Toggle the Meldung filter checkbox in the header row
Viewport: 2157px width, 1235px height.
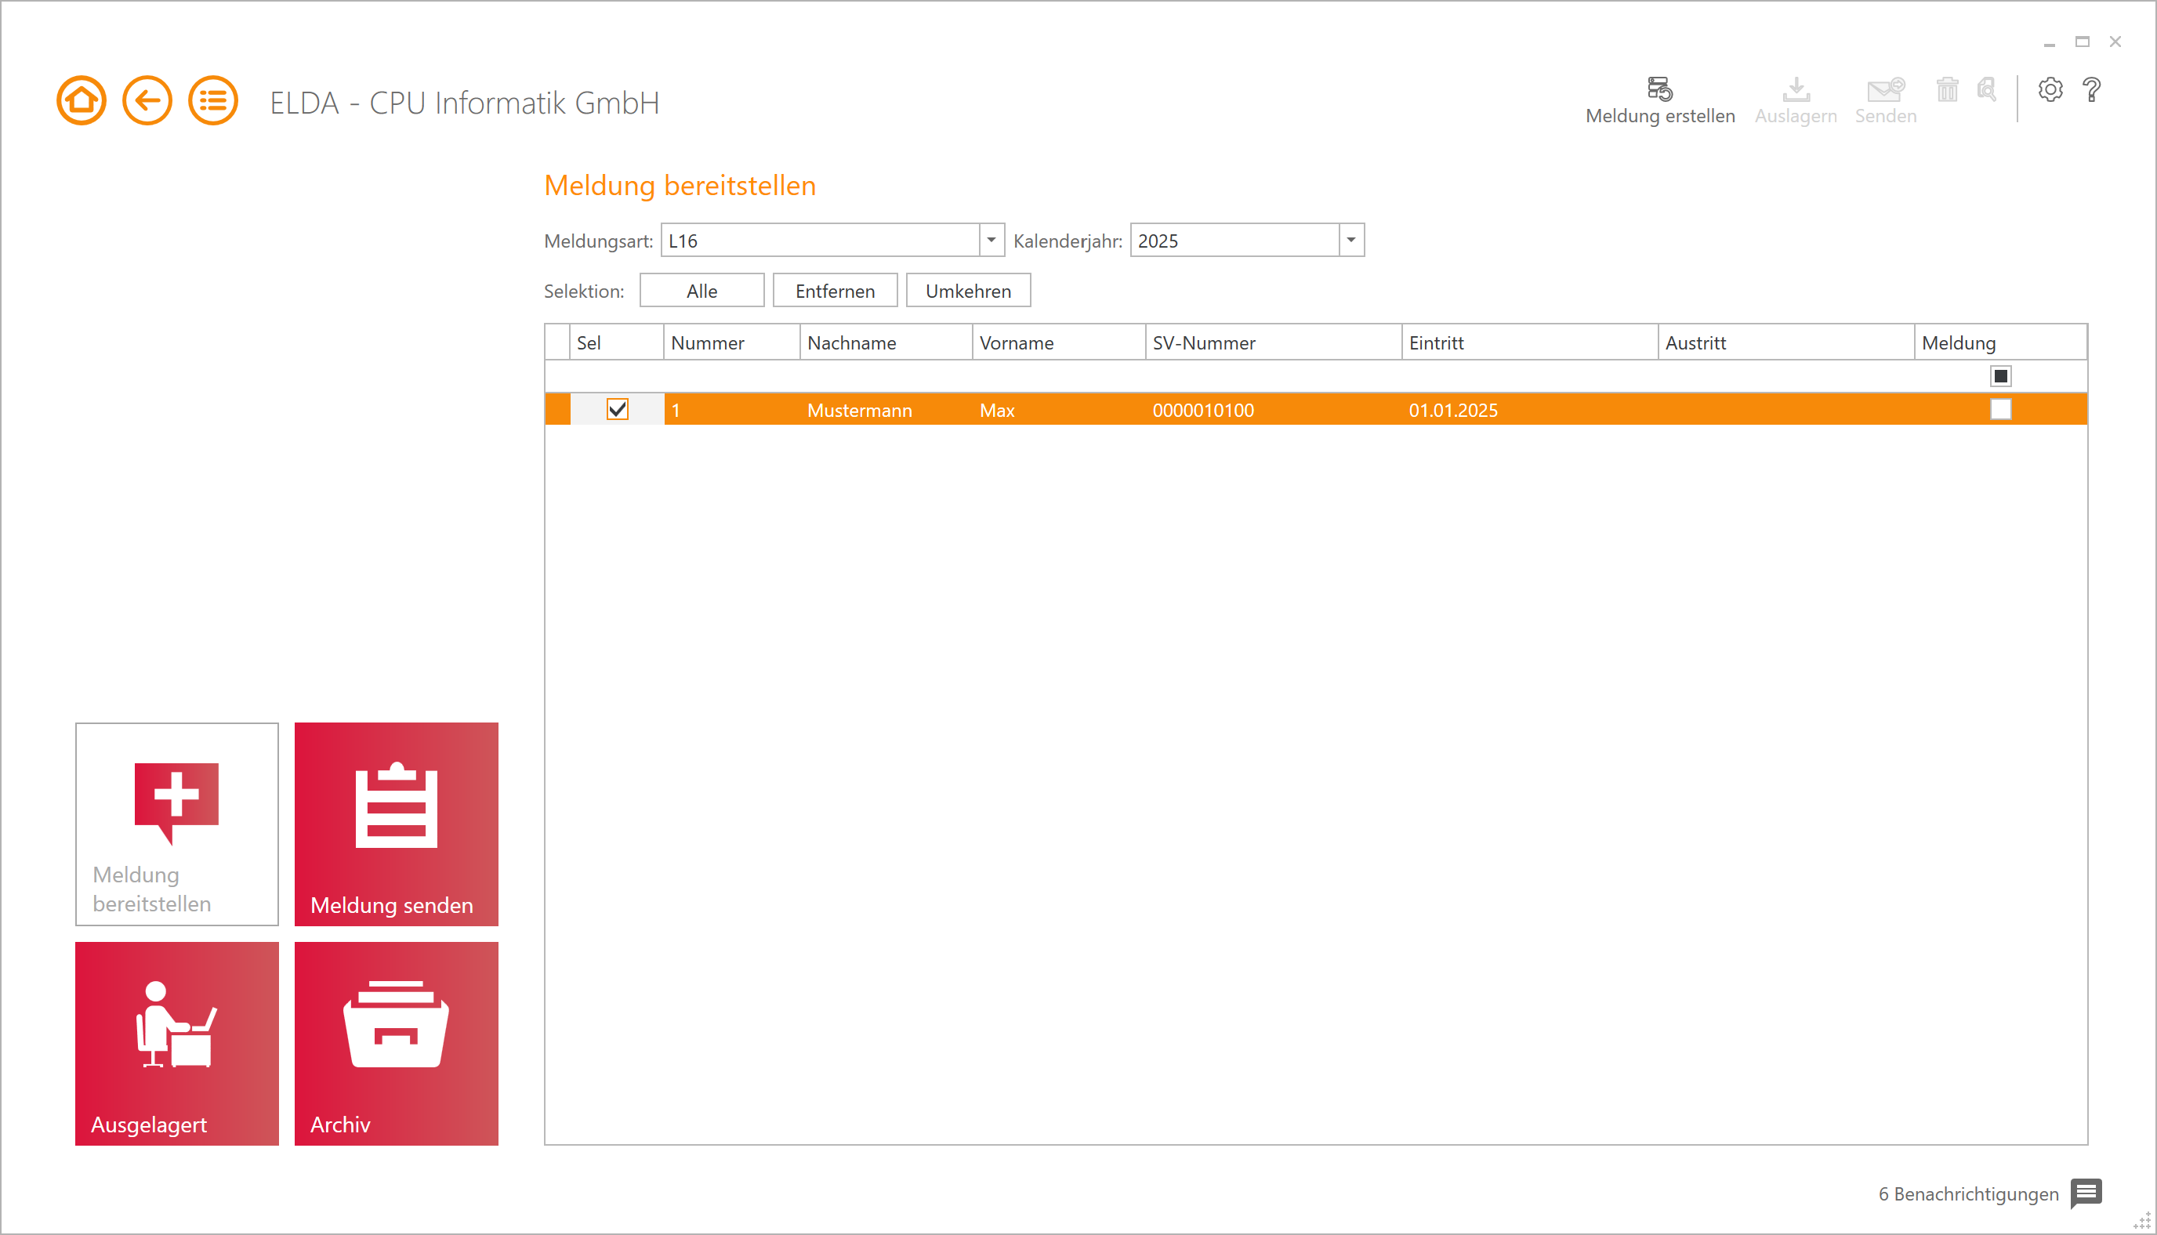[2000, 376]
